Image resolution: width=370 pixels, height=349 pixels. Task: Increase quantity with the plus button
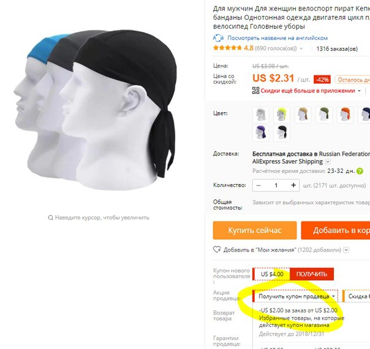[x=293, y=185]
